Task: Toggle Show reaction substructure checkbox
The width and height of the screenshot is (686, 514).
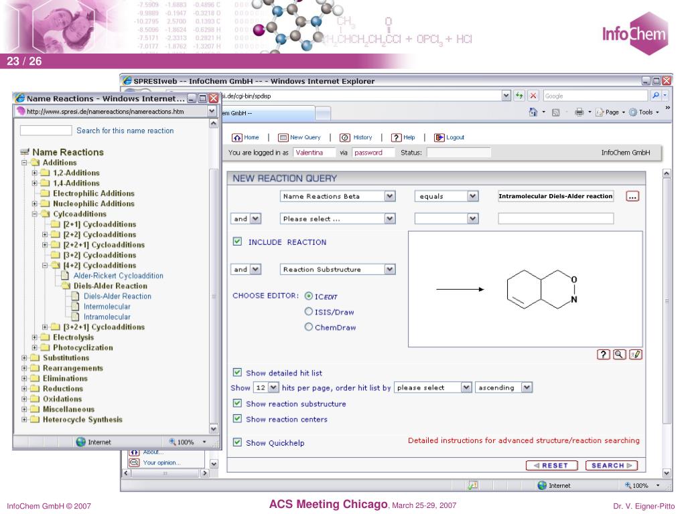Action: click(237, 404)
